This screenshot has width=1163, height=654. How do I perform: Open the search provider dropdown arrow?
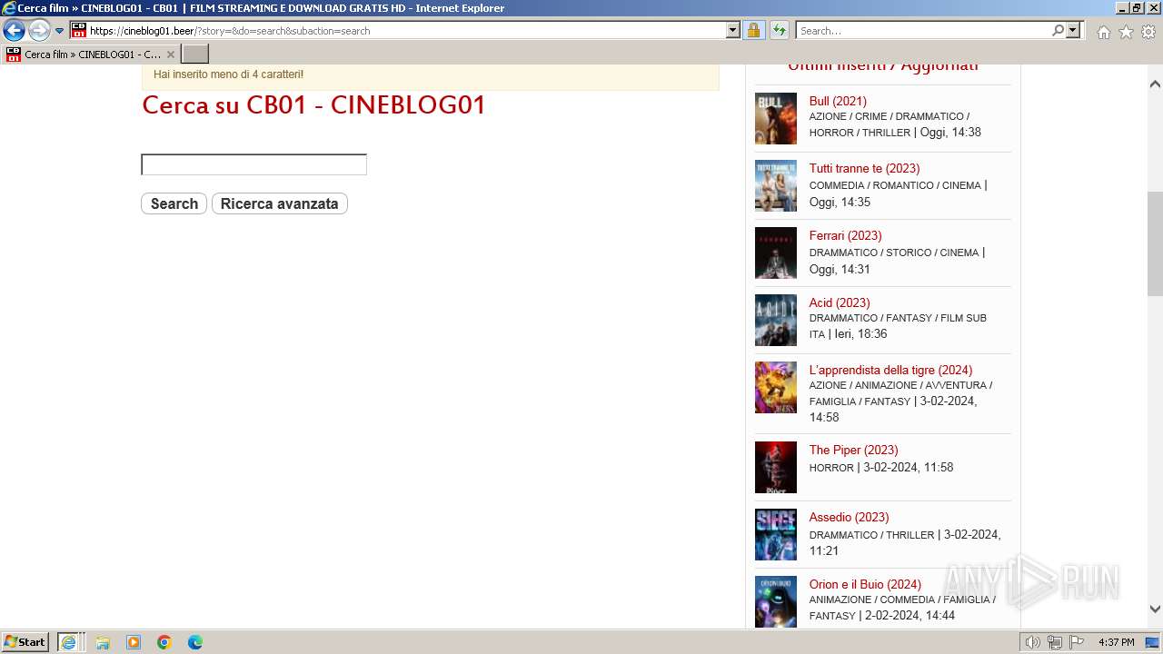(x=1073, y=30)
